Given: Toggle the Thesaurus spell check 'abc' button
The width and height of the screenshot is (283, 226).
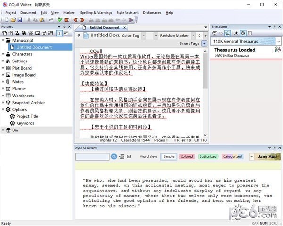Looking at the screenshot, I should click(227, 33).
